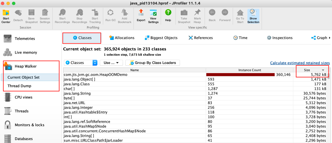
Task: Sort by the Name column header
Action: [135, 70]
